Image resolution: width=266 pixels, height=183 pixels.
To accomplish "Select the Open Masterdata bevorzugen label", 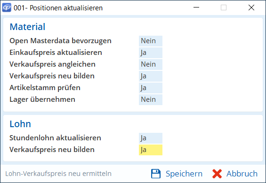I will point(60,41).
